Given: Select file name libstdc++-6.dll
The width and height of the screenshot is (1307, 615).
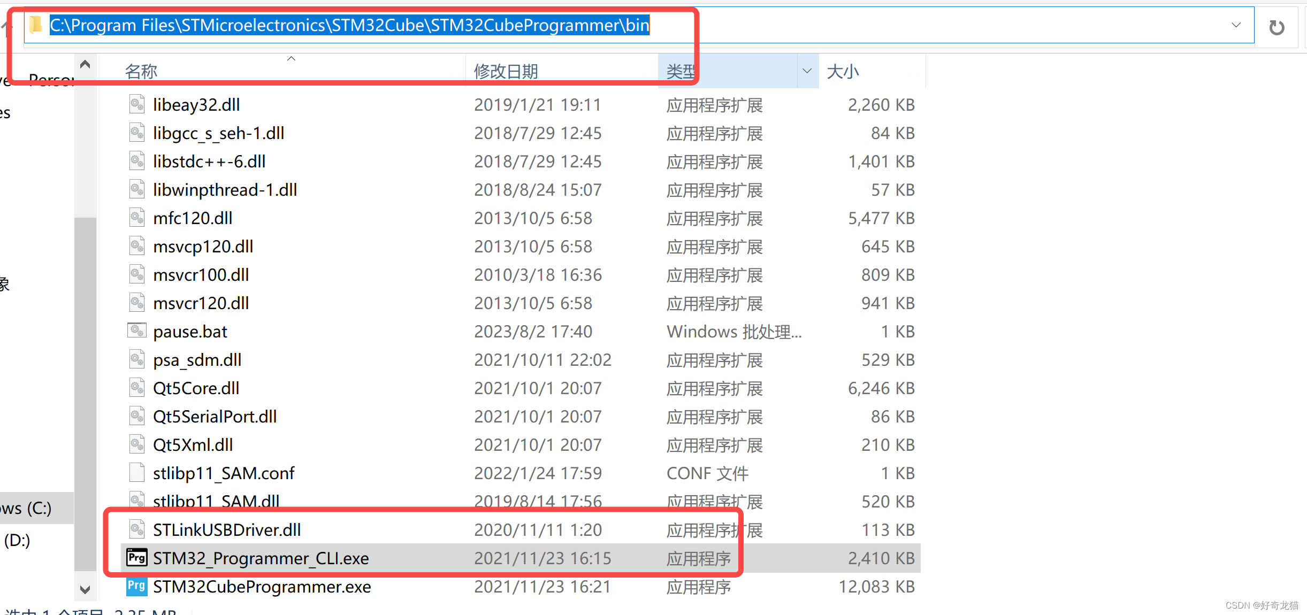Looking at the screenshot, I should (209, 162).
